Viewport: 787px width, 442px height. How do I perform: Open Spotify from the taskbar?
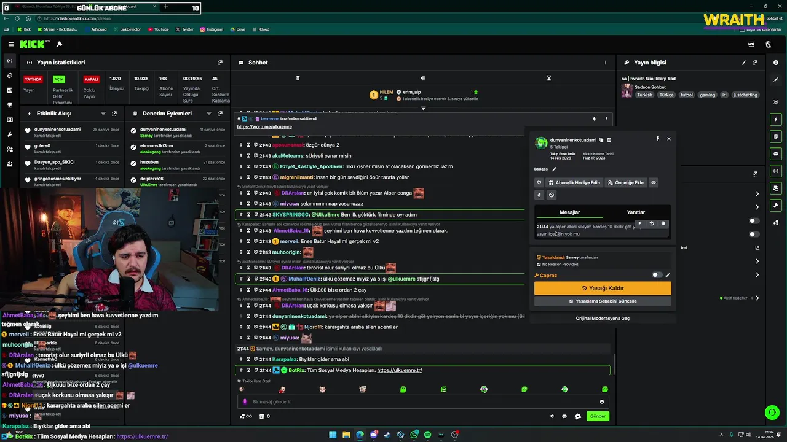[427, 435]
